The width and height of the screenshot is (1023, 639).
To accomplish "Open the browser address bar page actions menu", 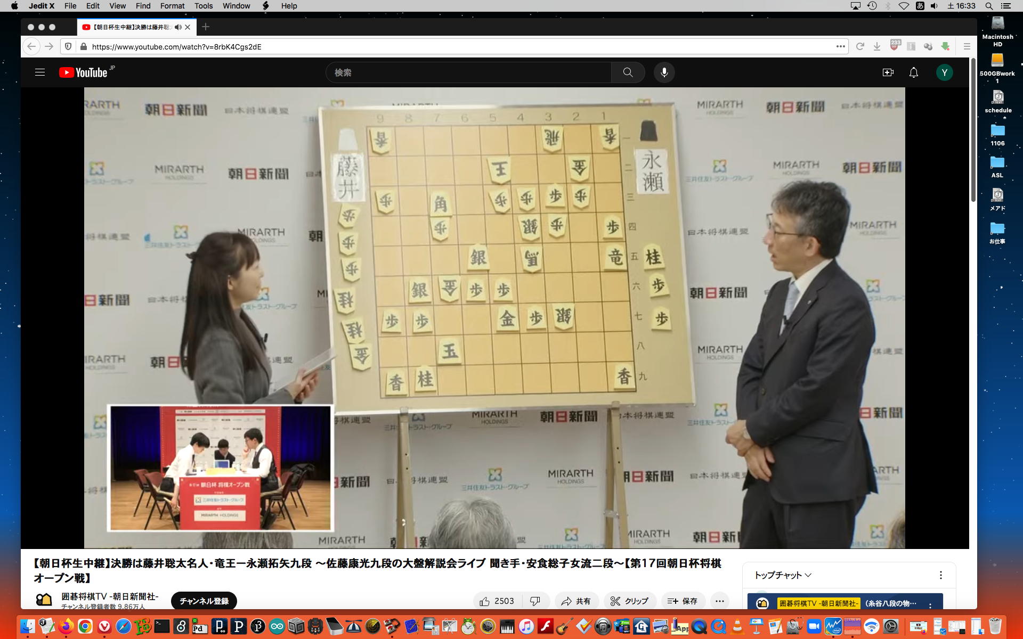I will pos(840,46).
